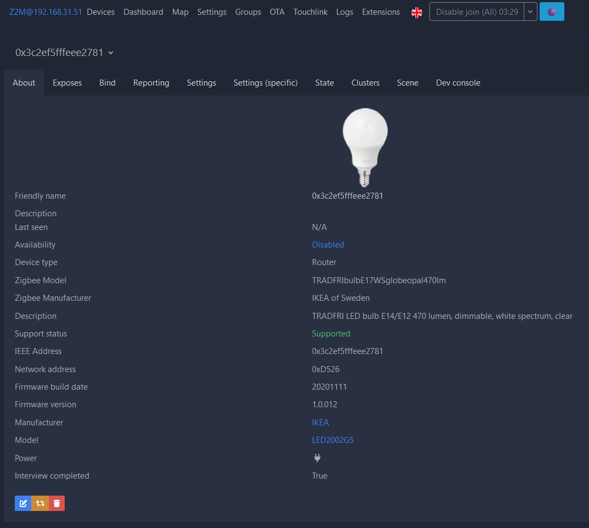Open the Settings (specific) tab
Viewport: 589px width, 528px height.
point(265,83)
